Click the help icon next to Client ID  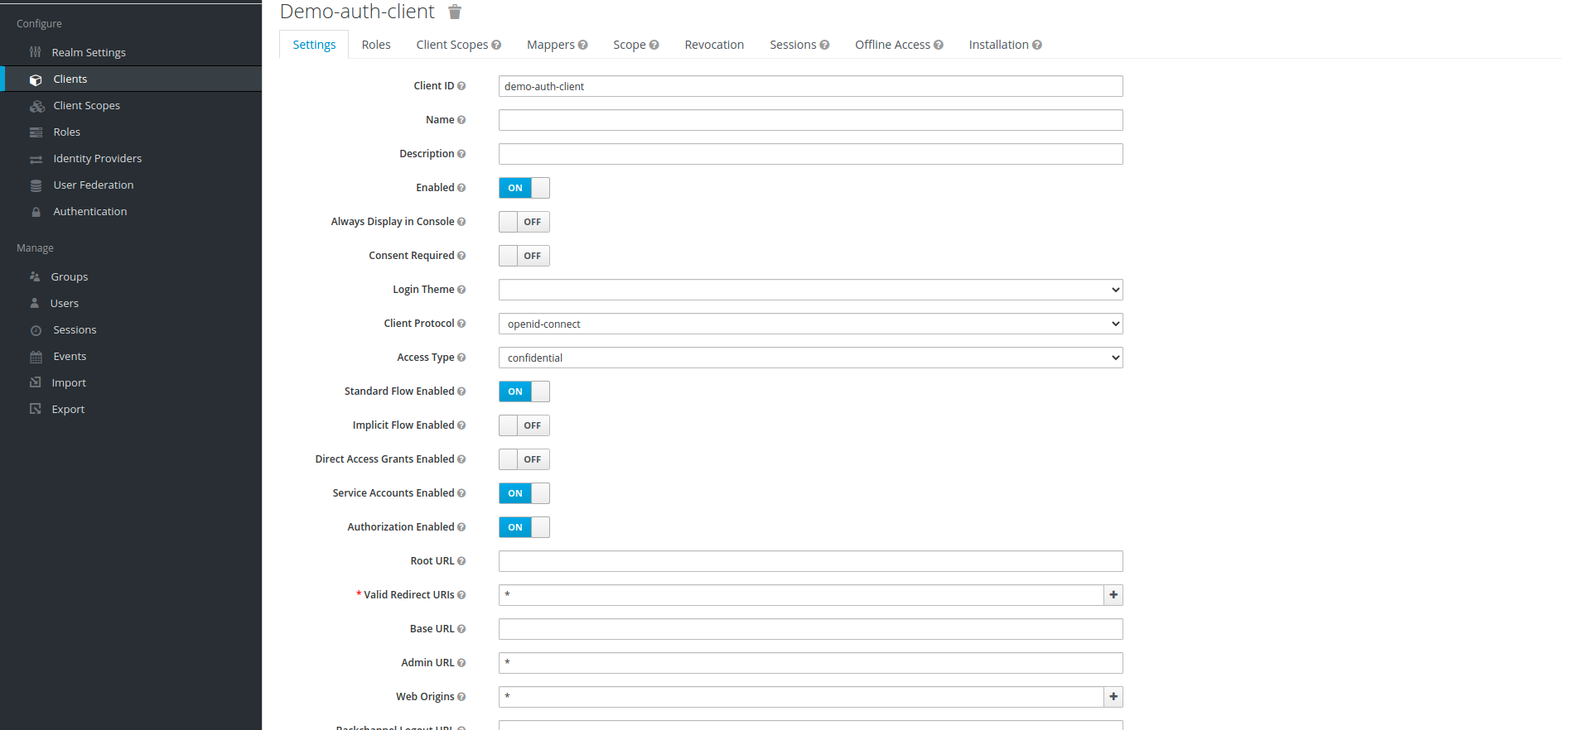coord(461,86)
